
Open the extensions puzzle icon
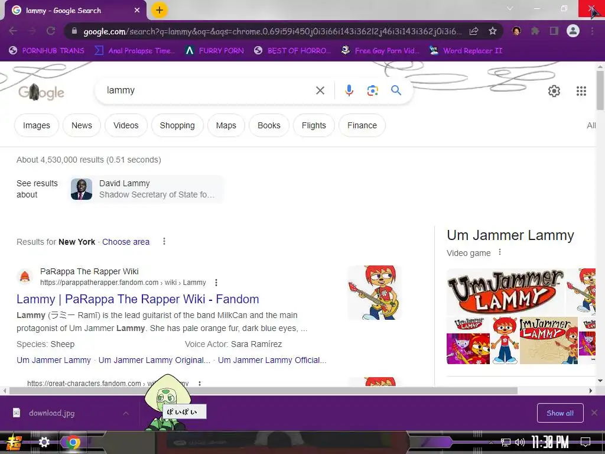pos(535,31)
